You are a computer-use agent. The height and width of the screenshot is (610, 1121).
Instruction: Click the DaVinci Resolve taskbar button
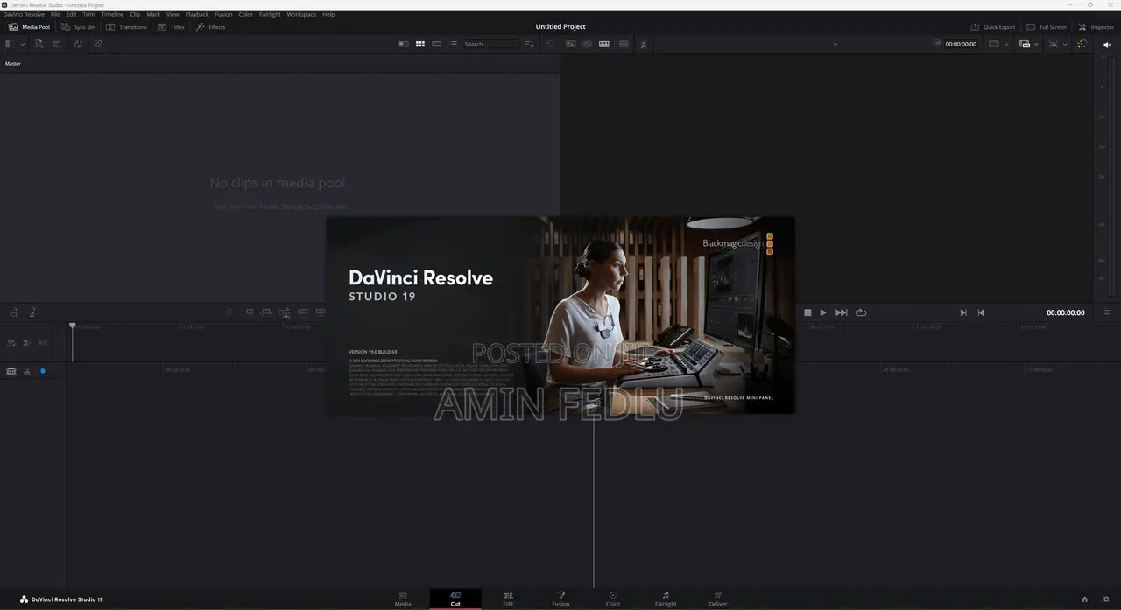tap(61, 599)
